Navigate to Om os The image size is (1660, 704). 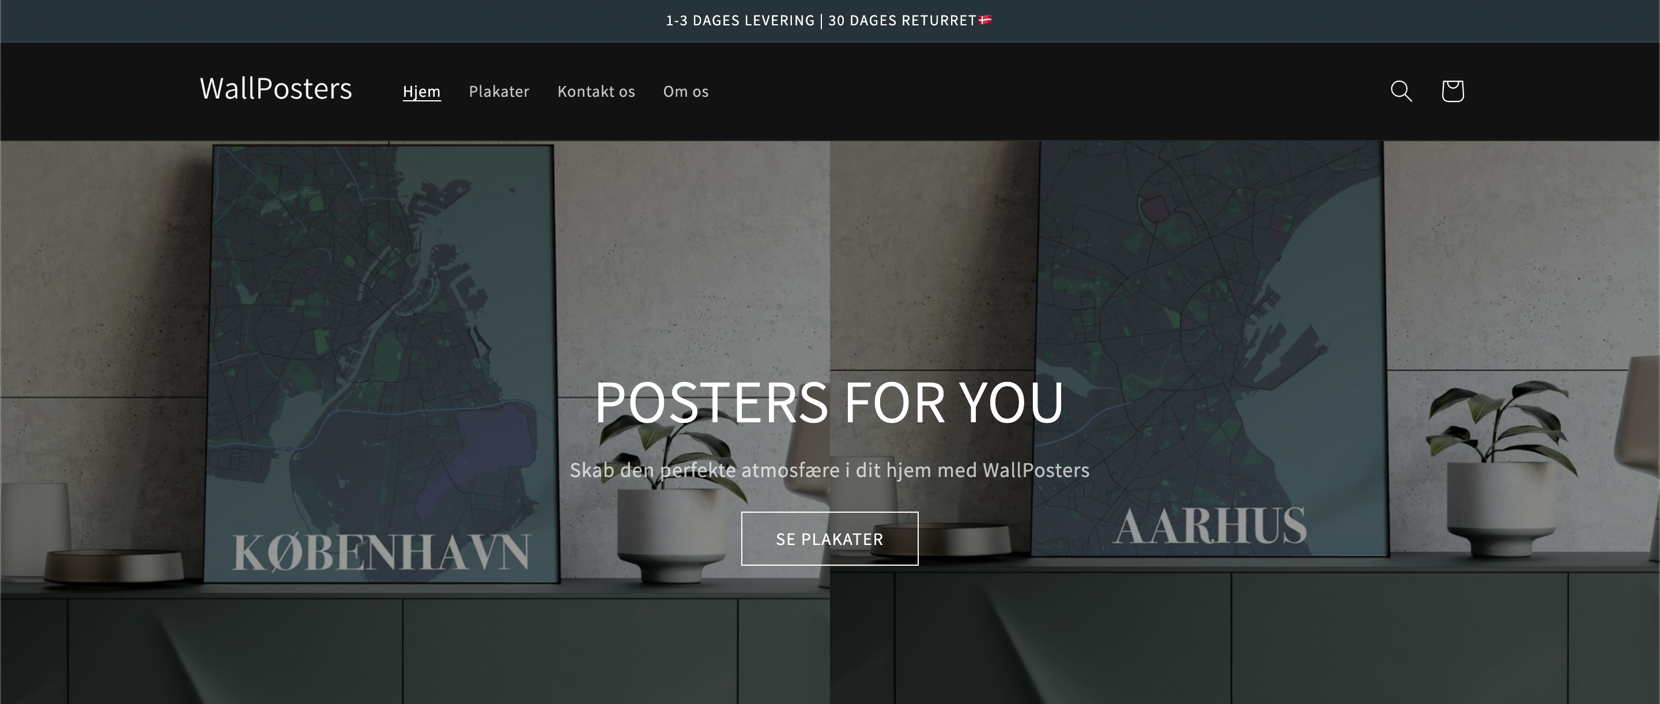point(686,92)
